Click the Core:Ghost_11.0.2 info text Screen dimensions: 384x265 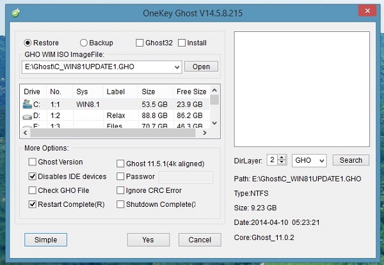coord(264,238)
